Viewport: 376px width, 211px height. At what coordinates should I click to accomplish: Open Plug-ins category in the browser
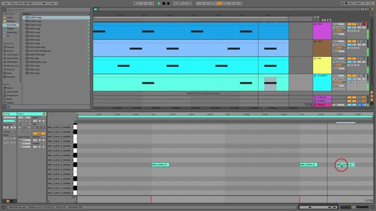pos(10,69)
